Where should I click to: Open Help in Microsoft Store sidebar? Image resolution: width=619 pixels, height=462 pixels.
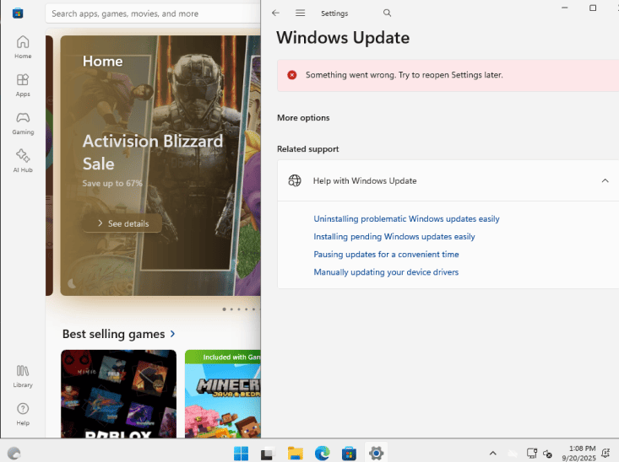[x=23, y=414]
